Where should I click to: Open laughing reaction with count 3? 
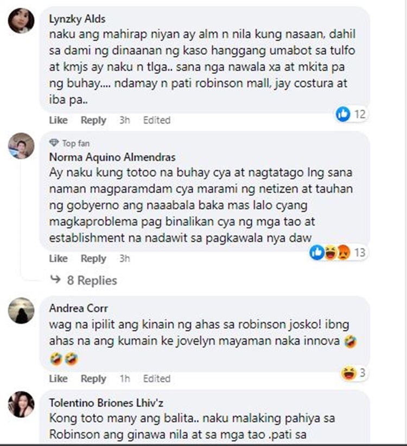coord(353,373)
